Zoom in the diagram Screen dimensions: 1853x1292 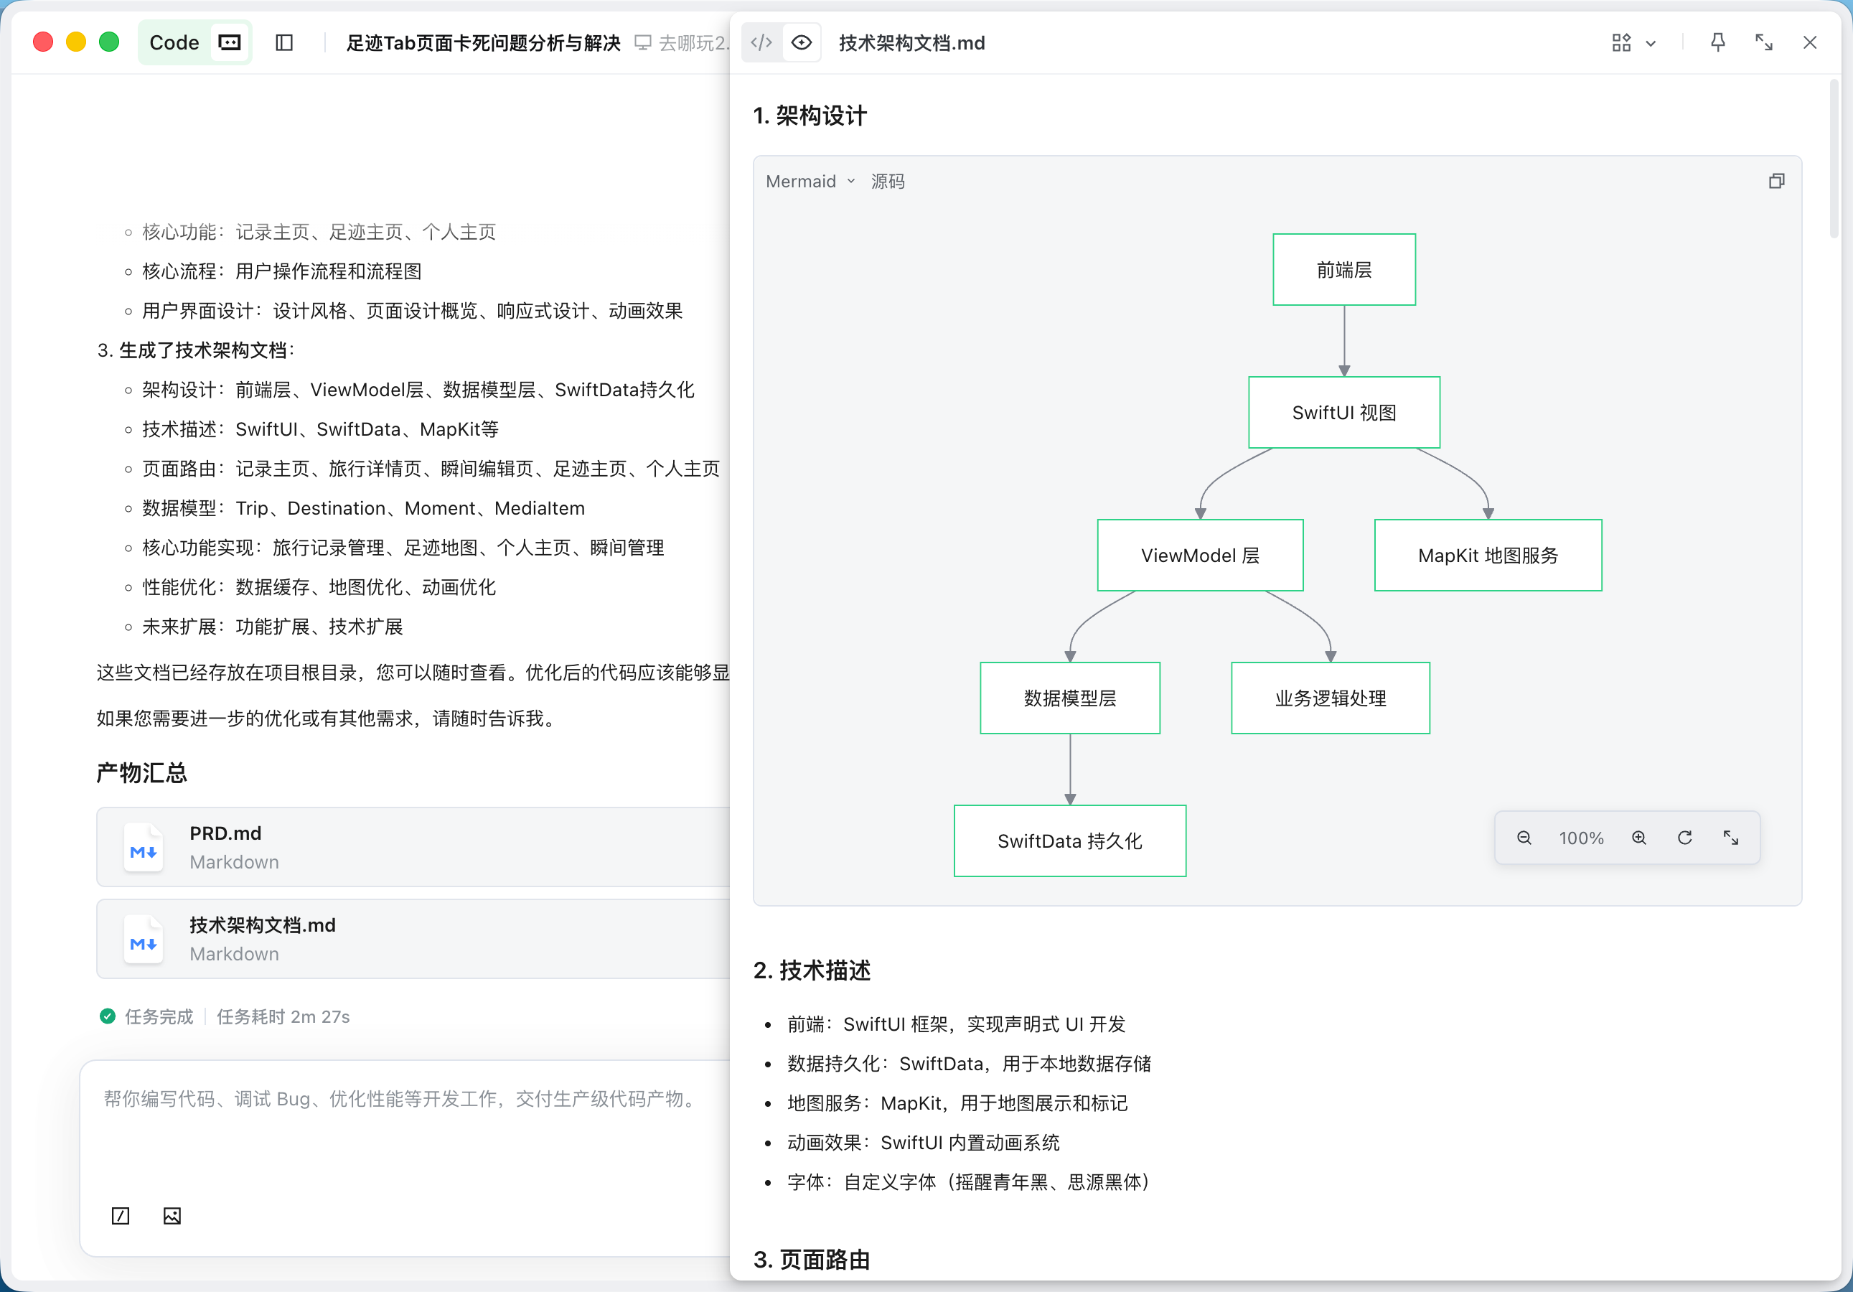[x=1638, y=838]
